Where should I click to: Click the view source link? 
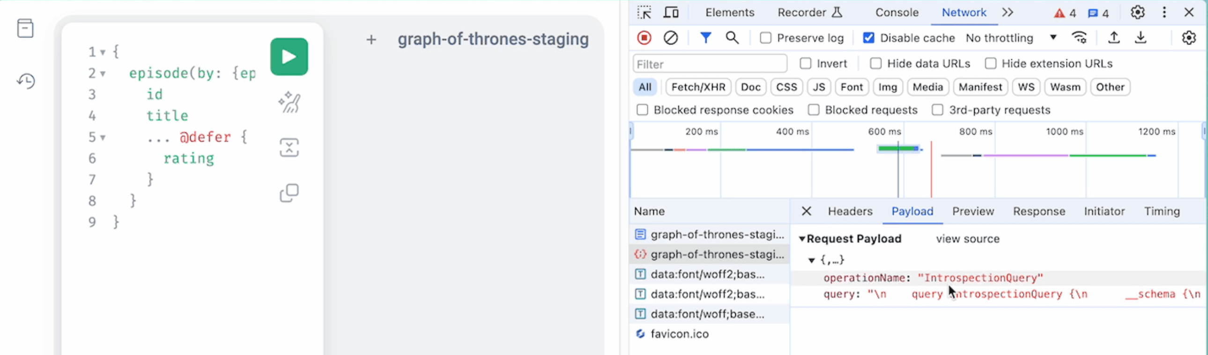point(967,239)
